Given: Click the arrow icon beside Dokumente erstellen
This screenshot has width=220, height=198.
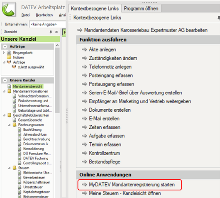Looking at the screenshot, I should point(84,110).
